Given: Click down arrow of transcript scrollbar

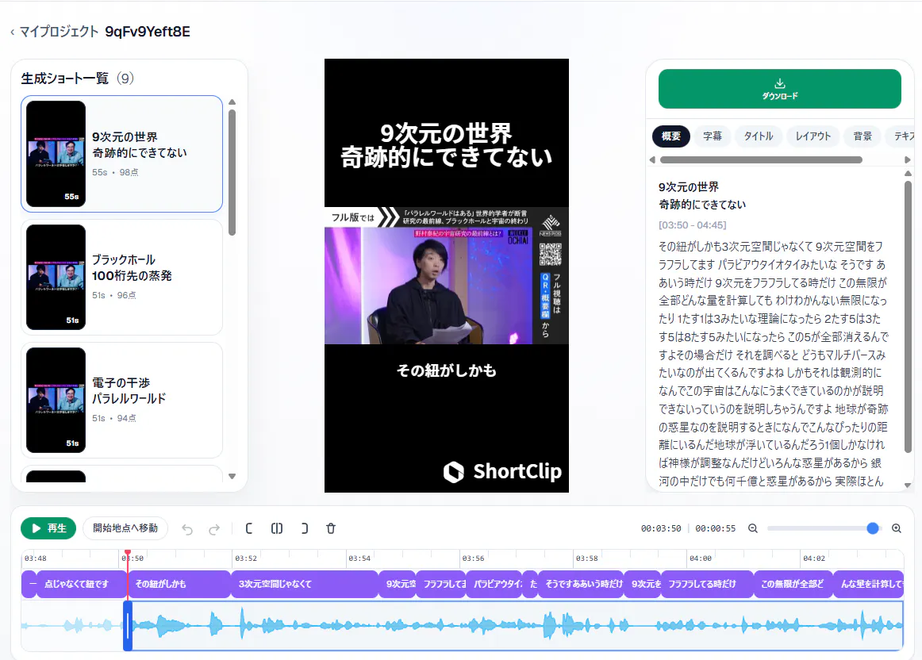Looking at the screenshot, I should point(908,485).
